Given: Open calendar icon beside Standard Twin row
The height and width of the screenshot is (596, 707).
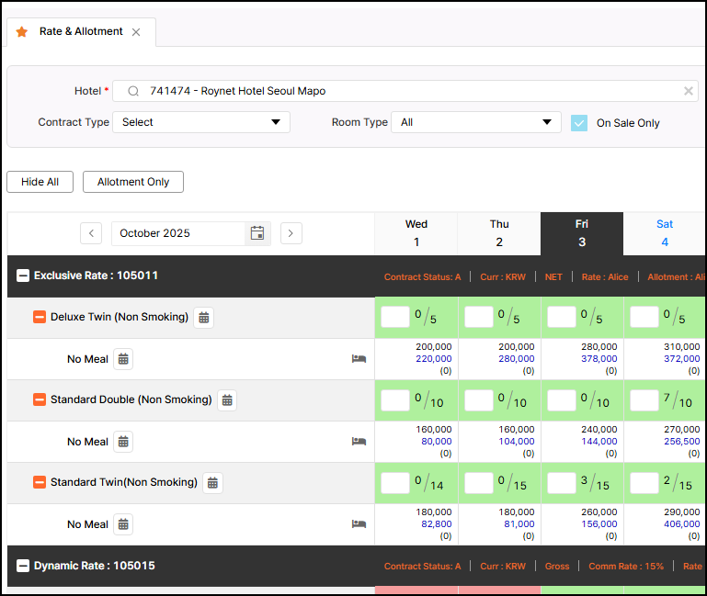Looking at the screenshot, I should coord(212,483).
